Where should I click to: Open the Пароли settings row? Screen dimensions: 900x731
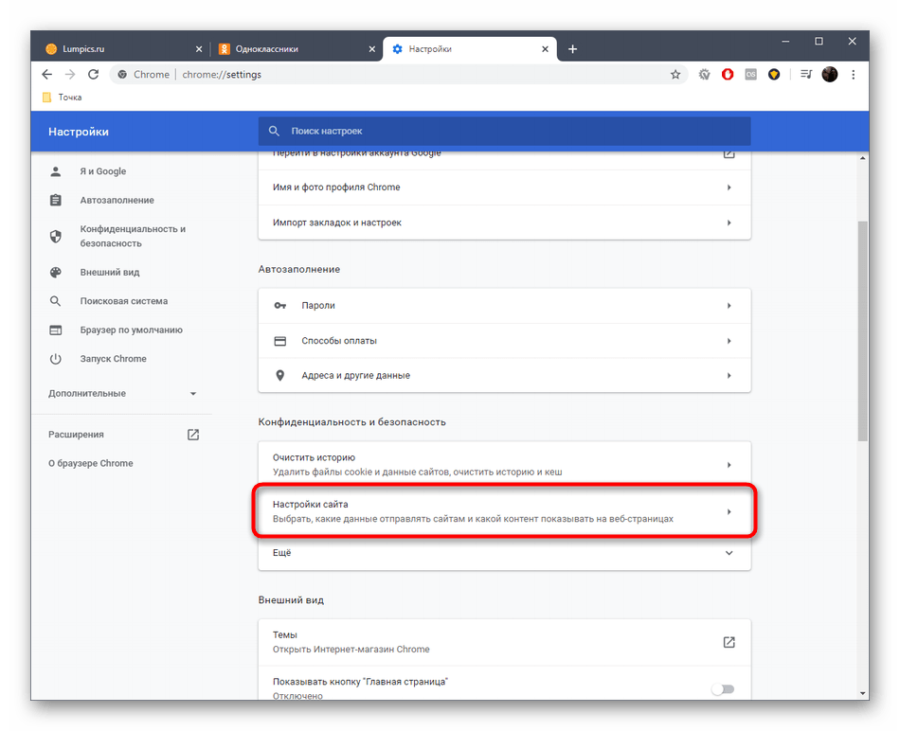504,306
